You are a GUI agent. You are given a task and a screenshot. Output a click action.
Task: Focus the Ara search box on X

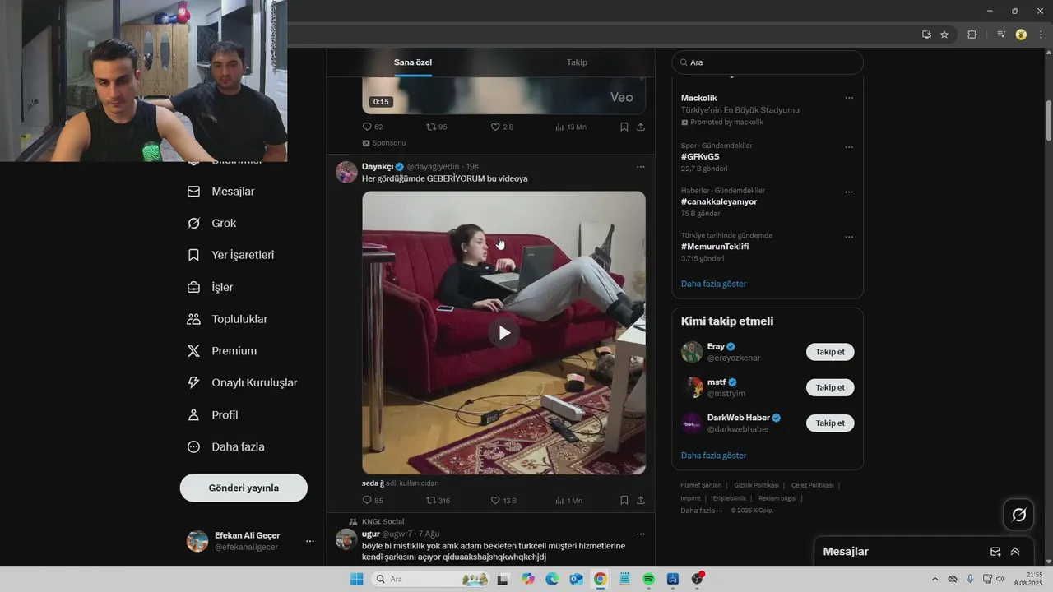click(768, 62)
